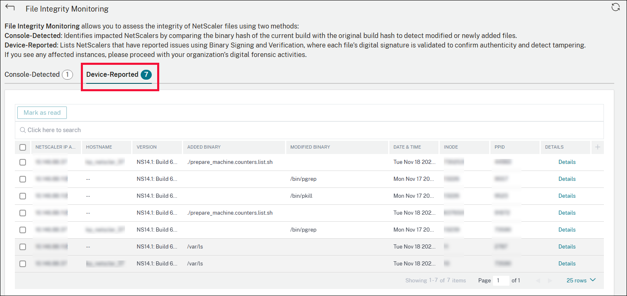Click the search magnifier icon
The width and height of the screenshot is (627, 296).
[x=23, y=130]
